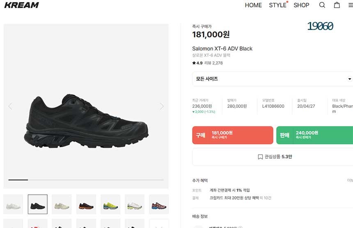Expand the 모든 사이즈 size dropdown
Screen dimensions: 353x228
pos(273,79)
